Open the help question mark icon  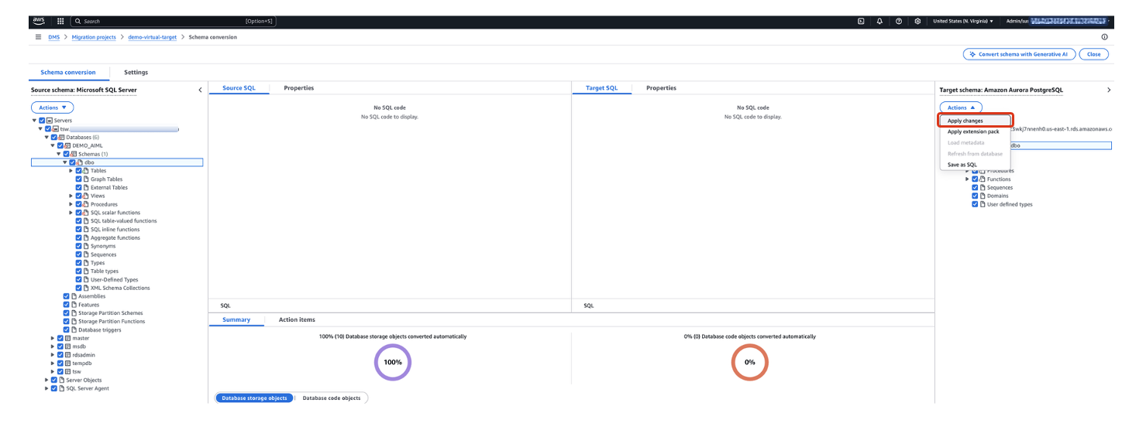[x=898, y=21]
